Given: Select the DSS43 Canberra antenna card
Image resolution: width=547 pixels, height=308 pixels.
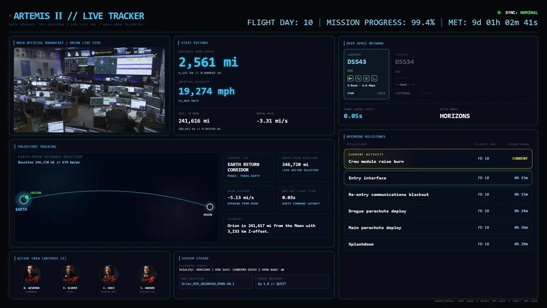Looking at the screenshot, I should point(367,74).
